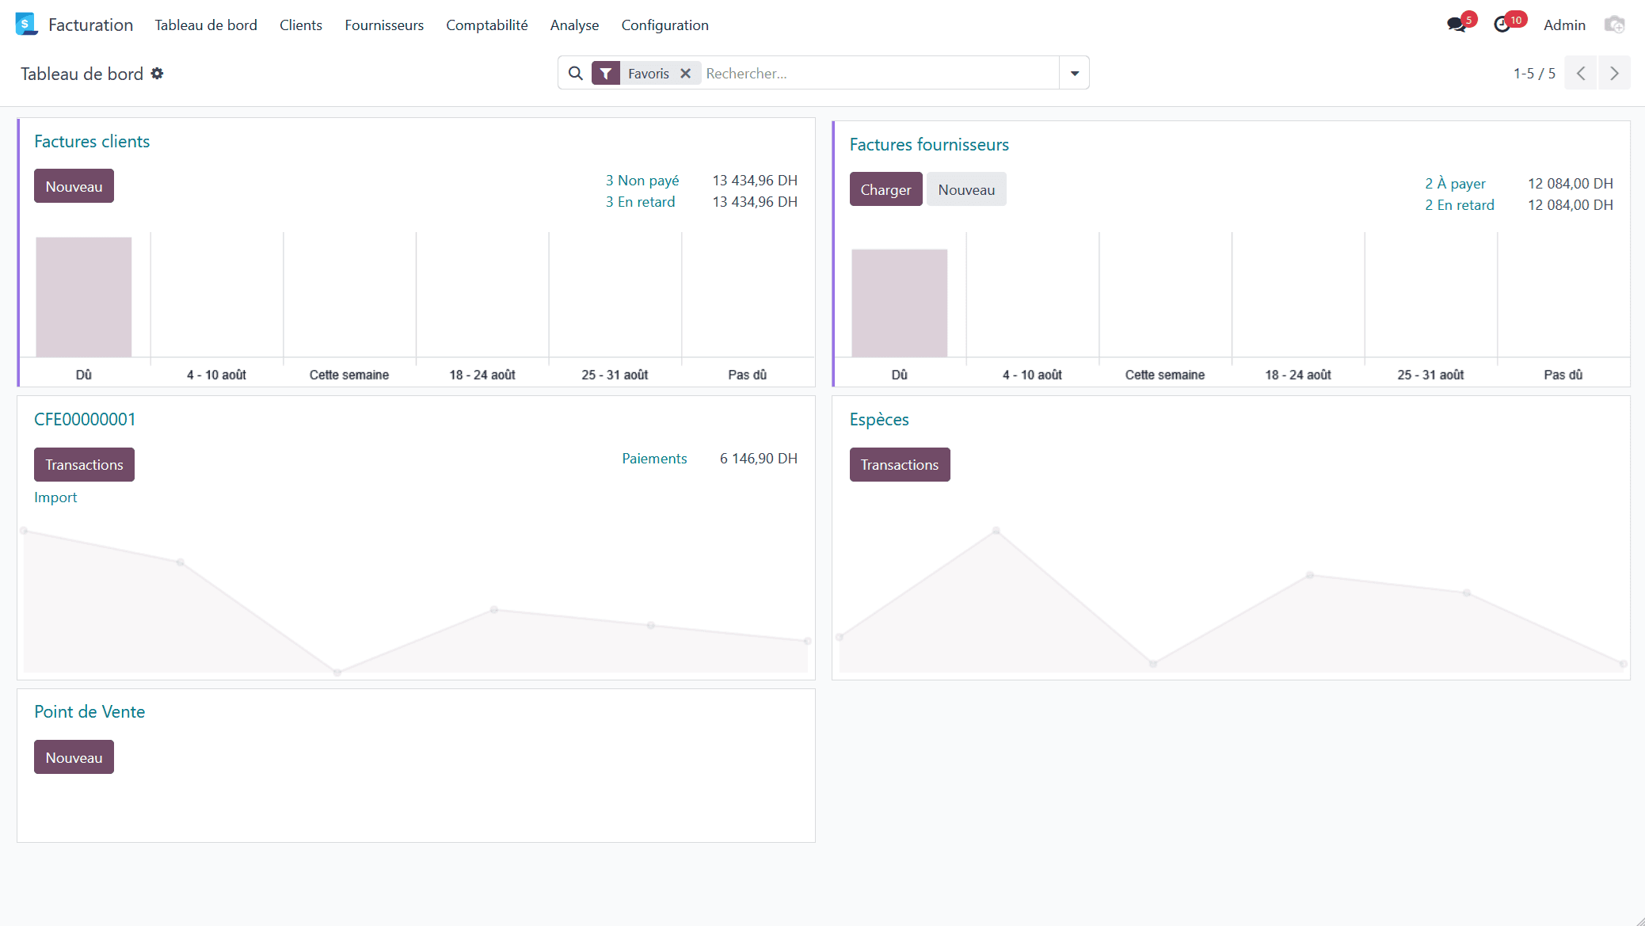
Task: Expand the search options dropdown arrow
Action: pyautogui.click(x=1075, y=74)
